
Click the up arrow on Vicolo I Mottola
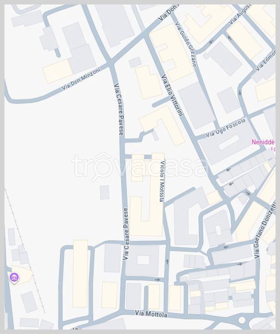(x=167, y=262)
